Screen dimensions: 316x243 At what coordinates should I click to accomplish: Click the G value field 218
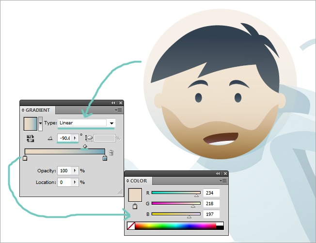(x=211, y=203)
